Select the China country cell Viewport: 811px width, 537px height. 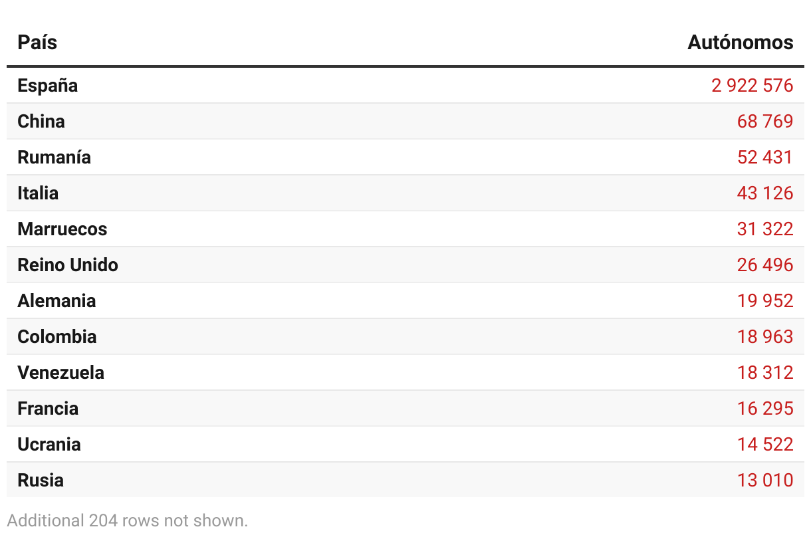[x=41, y=122]
